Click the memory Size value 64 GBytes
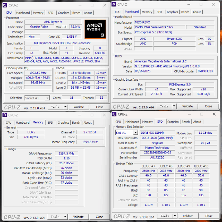The height and width of the screenshot is (222, 222). (31, 137)
